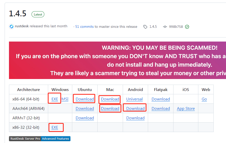Click the RustDesk Server Pro badge

25,139
